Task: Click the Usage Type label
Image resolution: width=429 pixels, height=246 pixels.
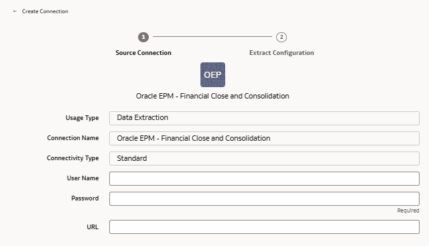Action: [x=82, y=118]
